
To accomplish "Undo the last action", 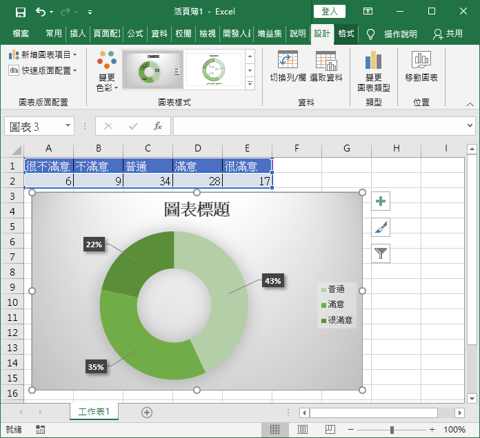I will [x=41, y=12].
